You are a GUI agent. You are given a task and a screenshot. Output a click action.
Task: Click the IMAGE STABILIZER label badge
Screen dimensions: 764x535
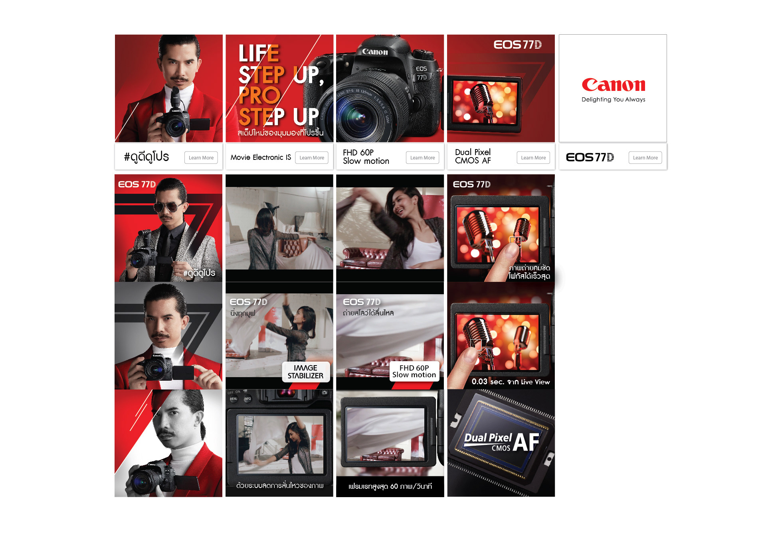tap(306, 372)
